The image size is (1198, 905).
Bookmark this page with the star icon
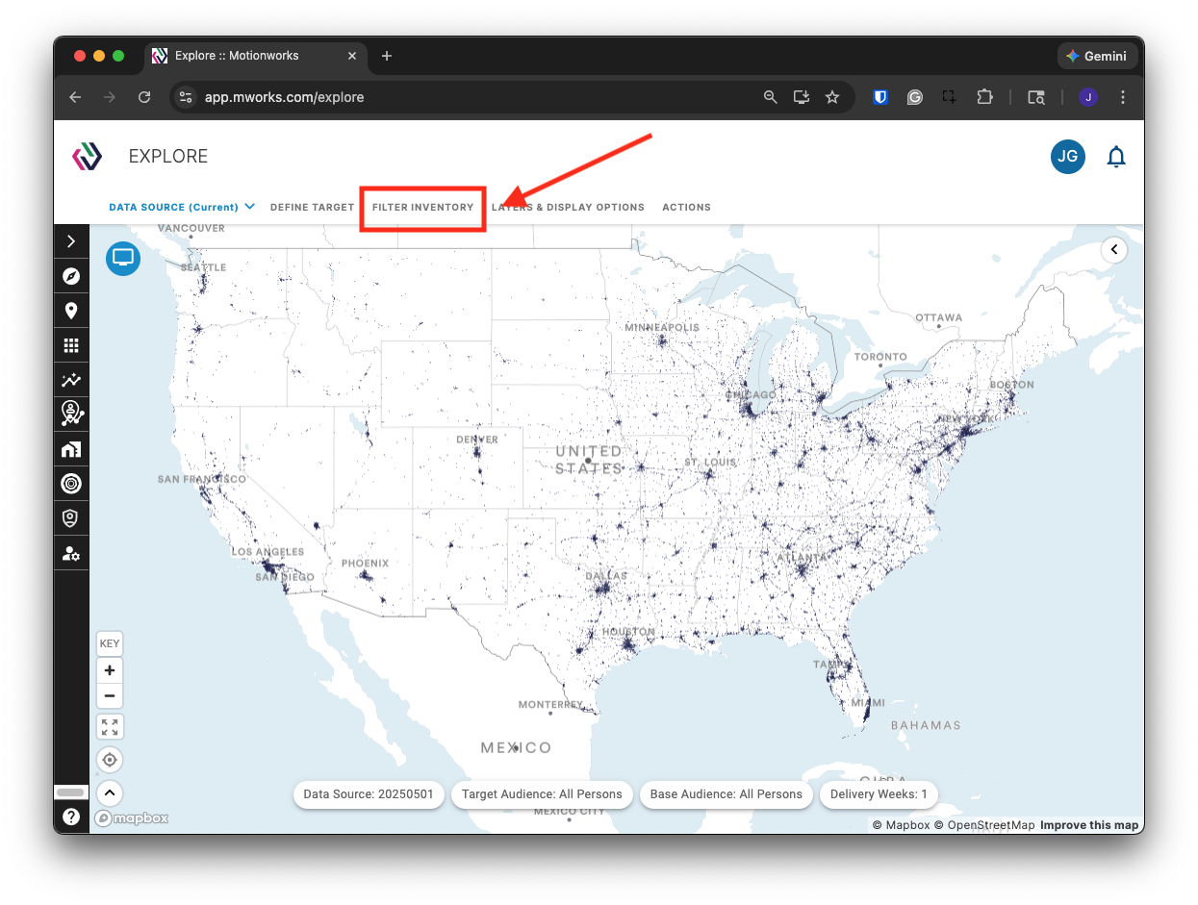click(x=832, y=97)
